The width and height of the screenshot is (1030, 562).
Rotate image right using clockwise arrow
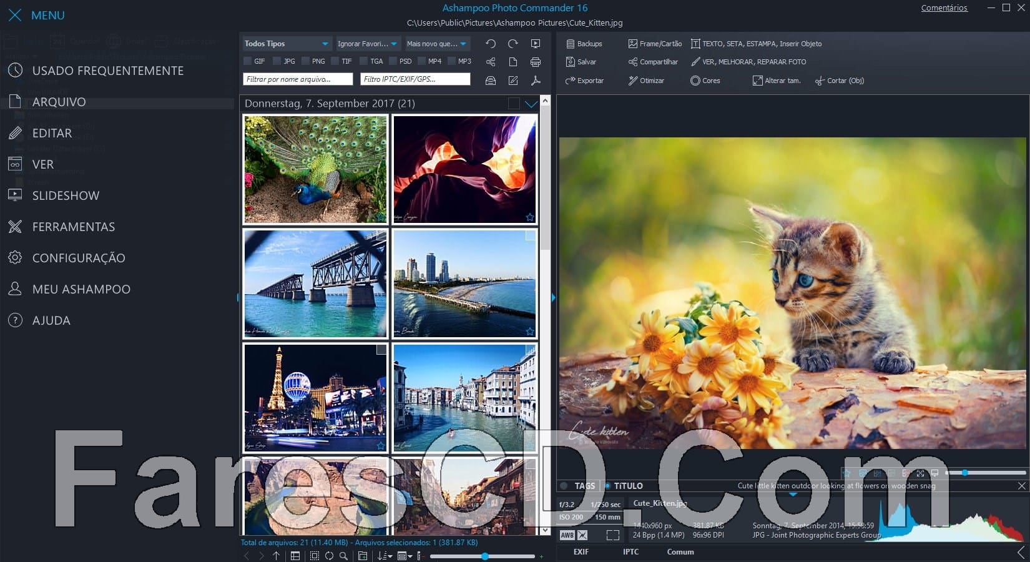(x=513, y=44)
